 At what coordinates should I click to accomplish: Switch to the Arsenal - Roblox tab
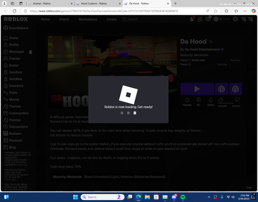tap(50, 4)
